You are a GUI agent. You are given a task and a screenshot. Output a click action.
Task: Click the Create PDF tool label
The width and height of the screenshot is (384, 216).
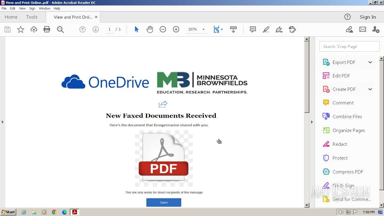pos(344,89)
